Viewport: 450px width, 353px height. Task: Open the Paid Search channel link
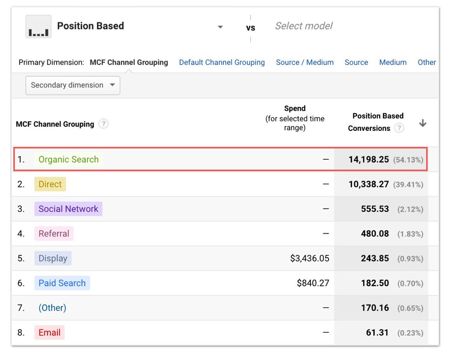point(62,283)
